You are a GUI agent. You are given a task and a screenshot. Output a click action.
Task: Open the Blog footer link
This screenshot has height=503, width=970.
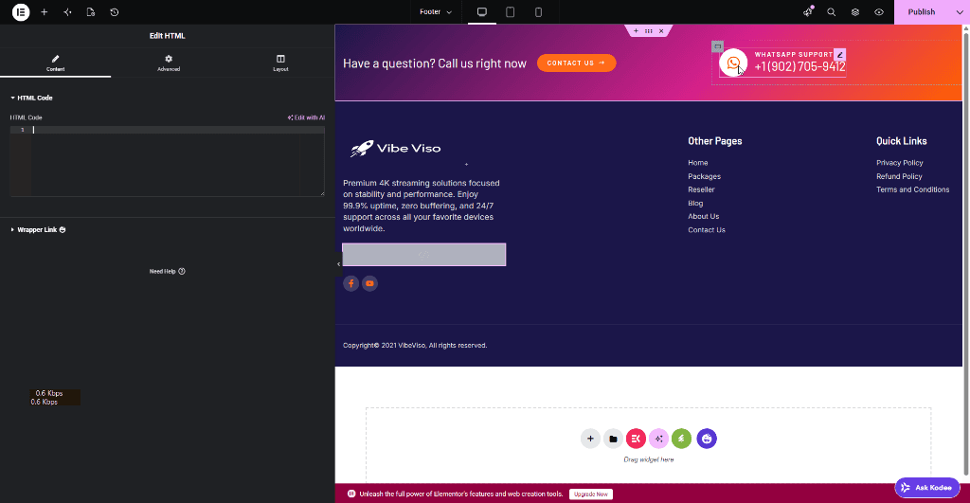pyautogui.click(x=695, y=203)
